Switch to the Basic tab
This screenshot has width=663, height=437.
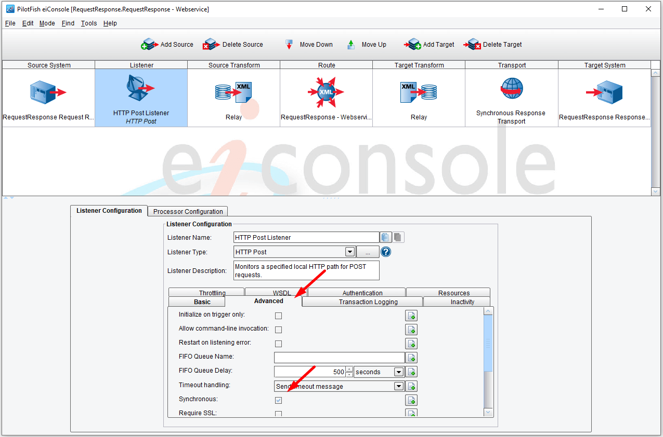point(197,302)
